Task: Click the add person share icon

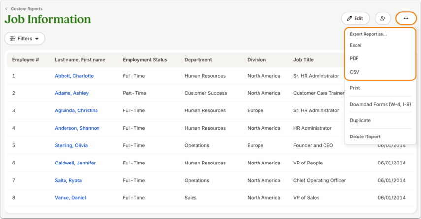Action: 383,18
